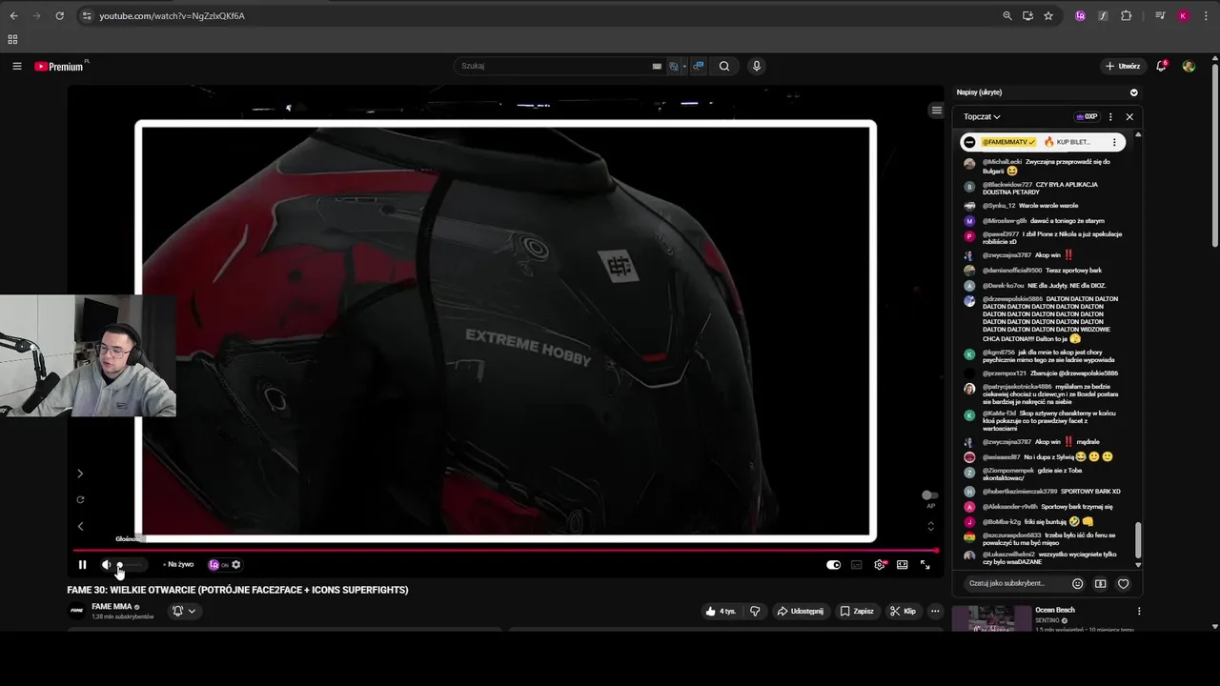The image size is (1220, 686).
Task: Open the emoji picker in chat input
Action: [x=1078, y=583]
